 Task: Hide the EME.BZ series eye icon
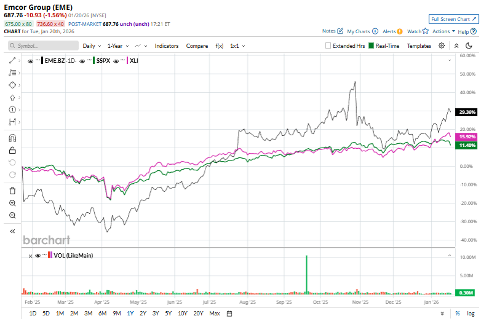coord(30,61)
